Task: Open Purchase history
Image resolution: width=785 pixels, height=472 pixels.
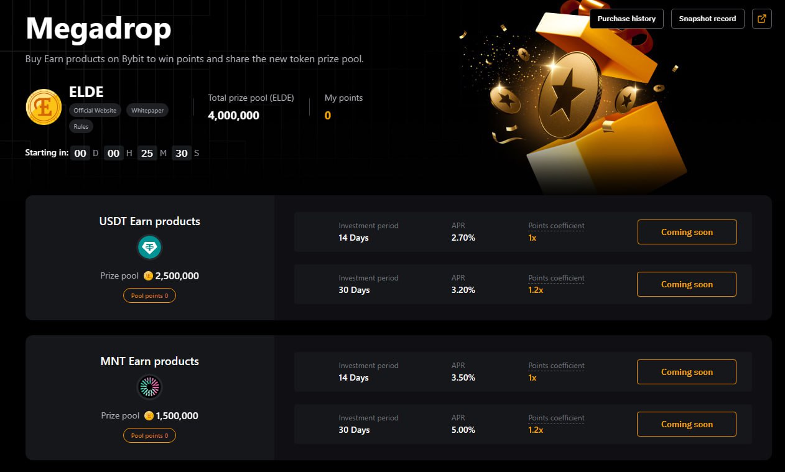Action: [x=626, y=19]
